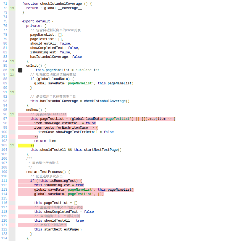Click line number 71
Screen dimensions: 229x241
(x=5, y=4)
